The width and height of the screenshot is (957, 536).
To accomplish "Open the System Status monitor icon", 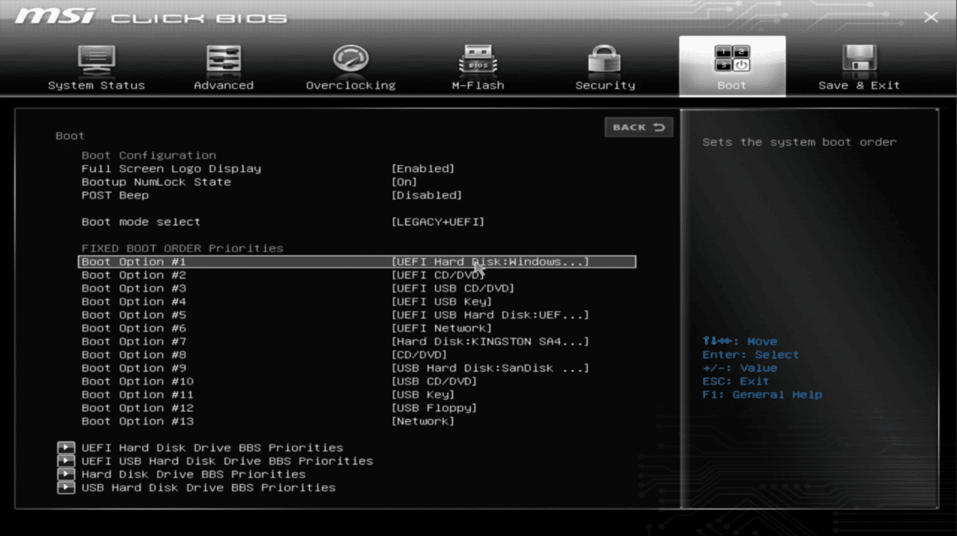I will [x=96, y=60].
